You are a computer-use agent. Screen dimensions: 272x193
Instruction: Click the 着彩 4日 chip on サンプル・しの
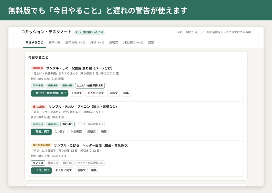pyautogui.click(x=67, y=86)
